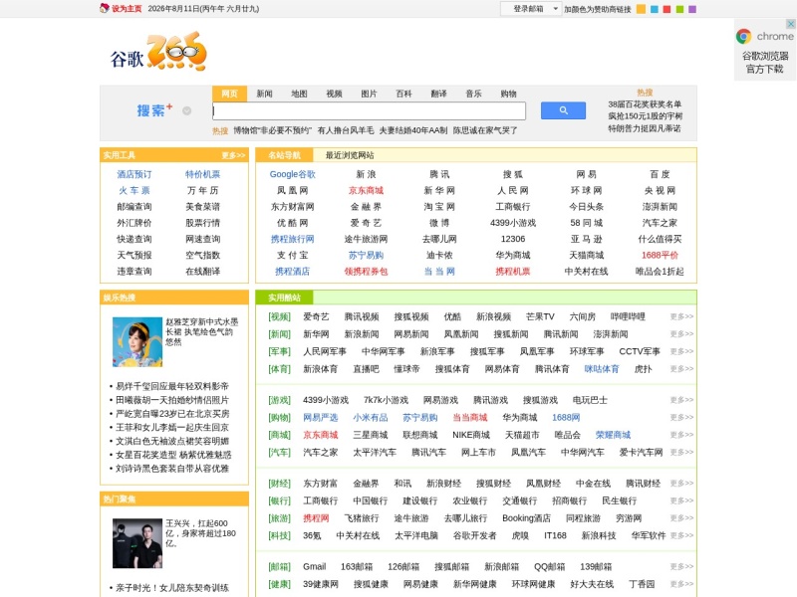This screenshot has width=797, height=597.
Task: Open the 王兴兴 news thumbnail
Action: (137, 543)
